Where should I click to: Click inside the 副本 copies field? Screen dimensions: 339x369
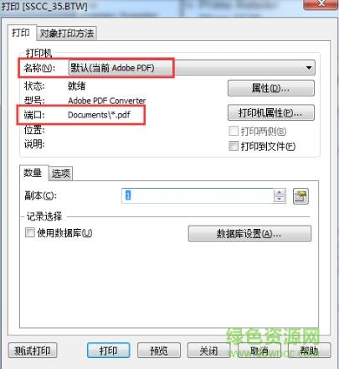point(198,195)
